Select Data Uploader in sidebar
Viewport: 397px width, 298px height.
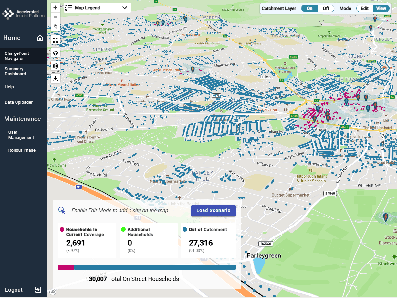click(x=19, y=102)
